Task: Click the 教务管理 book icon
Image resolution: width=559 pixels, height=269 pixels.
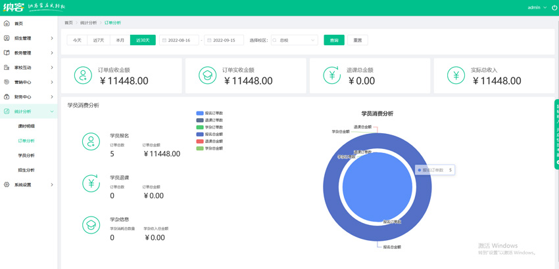Action: (7, 52)
